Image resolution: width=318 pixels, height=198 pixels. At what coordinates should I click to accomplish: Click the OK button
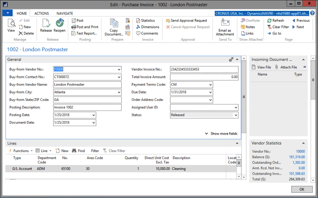302,189
